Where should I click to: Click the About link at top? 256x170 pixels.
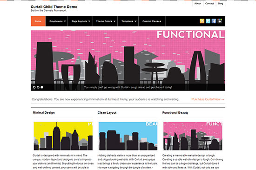pyautogui.click(x=197, y=3)
